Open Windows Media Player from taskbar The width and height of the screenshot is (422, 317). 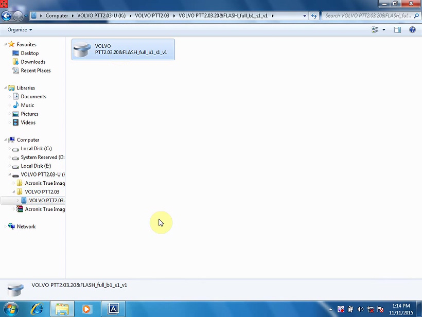86,309
